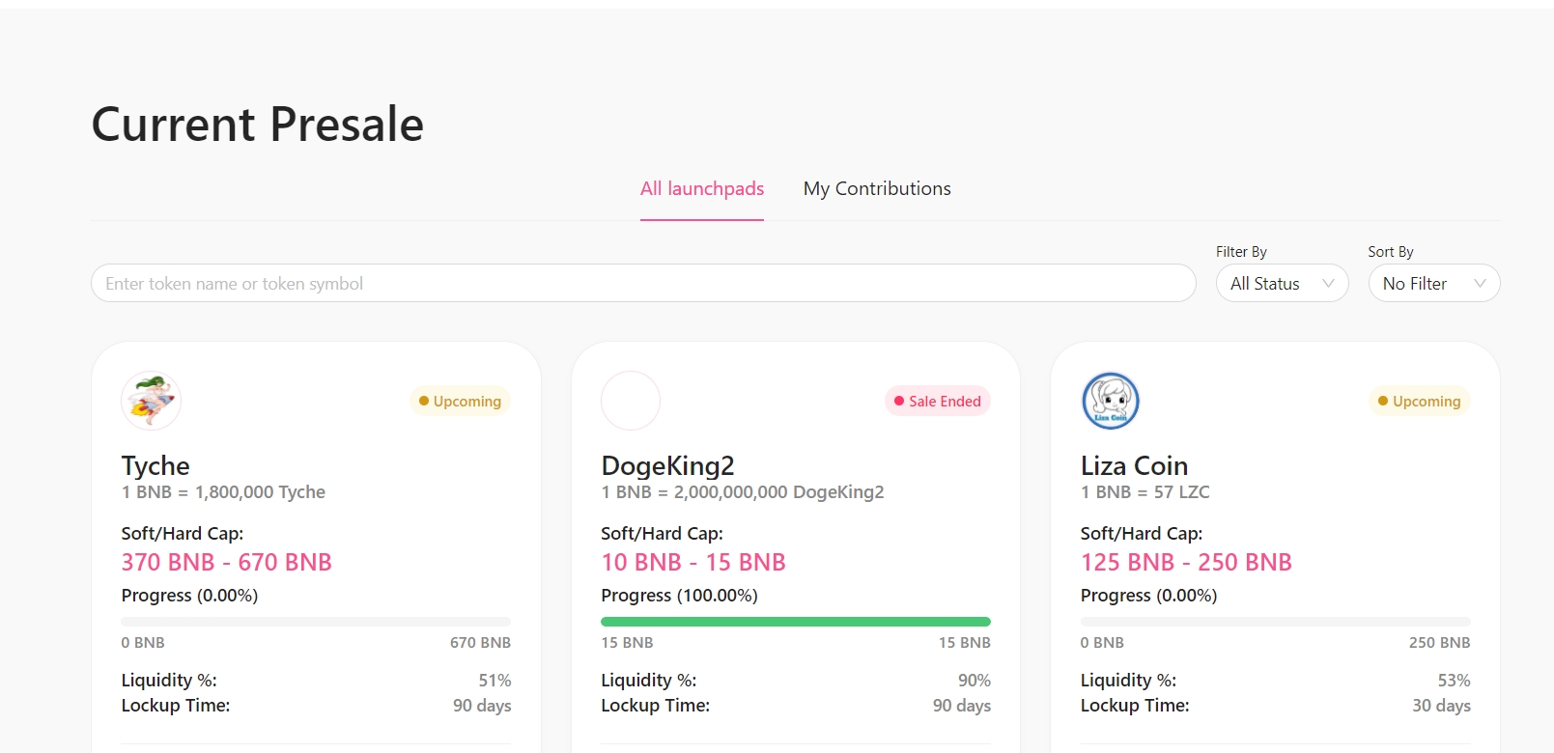Screen dimensions: 1554x753
Task: Click the Liza Coin logo icon
Action: point(1111,401)
